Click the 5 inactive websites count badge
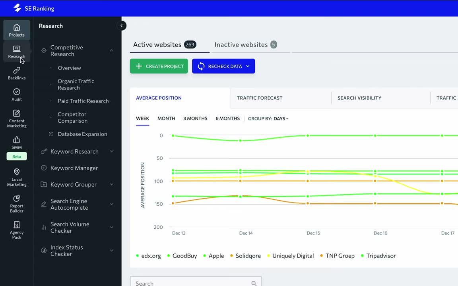Image resolution: width=458 pixels, height=286 pixels. (x=274, y=44)
